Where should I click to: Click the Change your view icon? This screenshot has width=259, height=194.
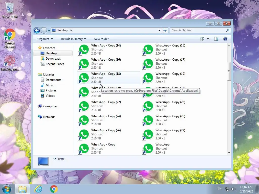(x=202, y=39)
